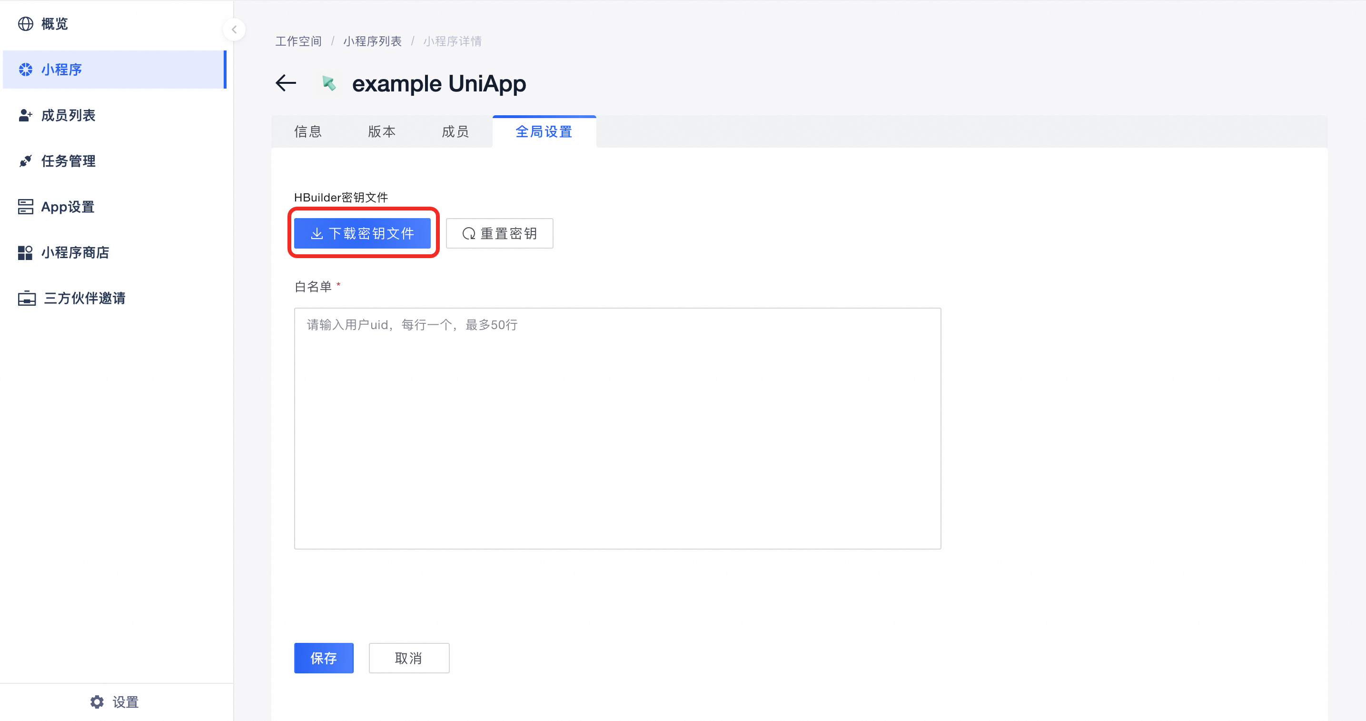1366x721 pixels.
Task: Click the 重置密钥 button
Action: tap(500, 233)
